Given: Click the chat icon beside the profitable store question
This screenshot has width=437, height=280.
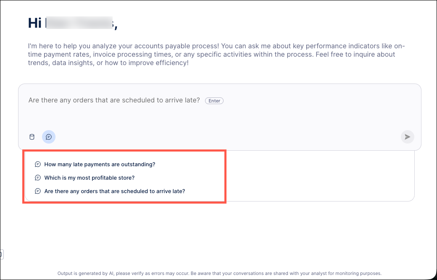Looking at the screenshot, I should 38,178.
